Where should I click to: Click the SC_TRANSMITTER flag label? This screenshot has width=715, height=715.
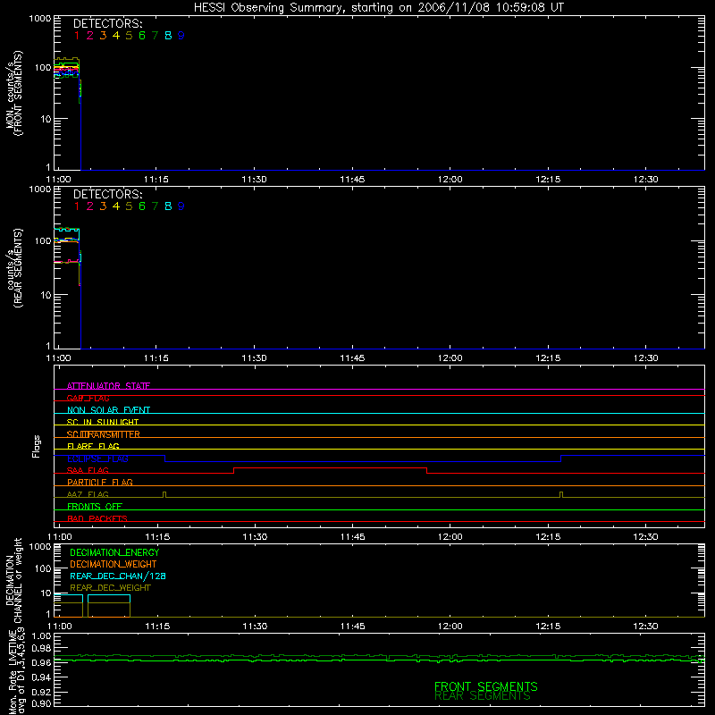[104, 434]
